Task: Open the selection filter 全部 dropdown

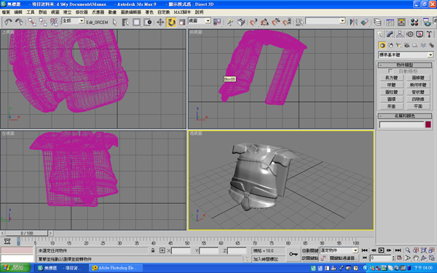Action: (73, 20)
